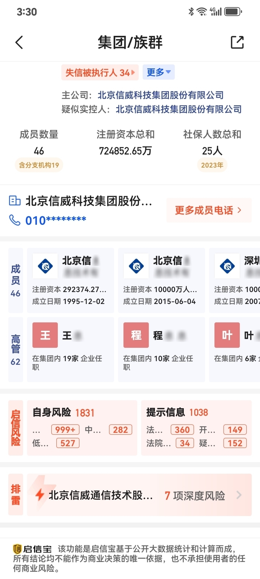Tap the 360 count badge
The height and width of the screenshot is (579, 260).
point(182,430)
